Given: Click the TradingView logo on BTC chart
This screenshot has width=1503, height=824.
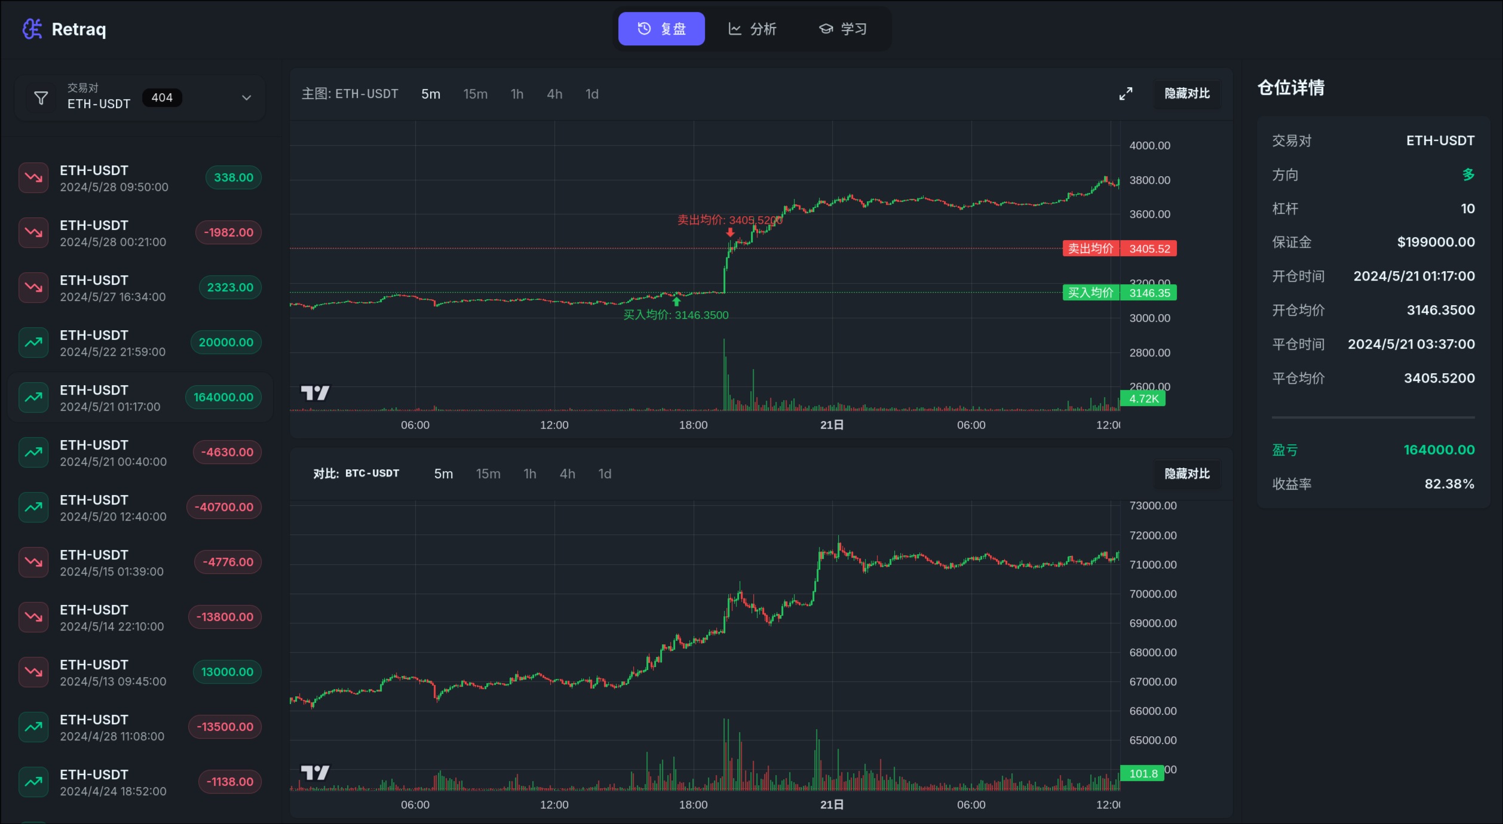Looking at the screenshot, I should [x=315, y=773].
